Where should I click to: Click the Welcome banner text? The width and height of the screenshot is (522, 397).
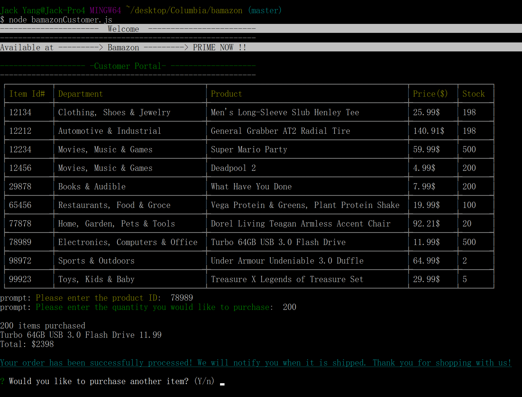tap(123, 29)
